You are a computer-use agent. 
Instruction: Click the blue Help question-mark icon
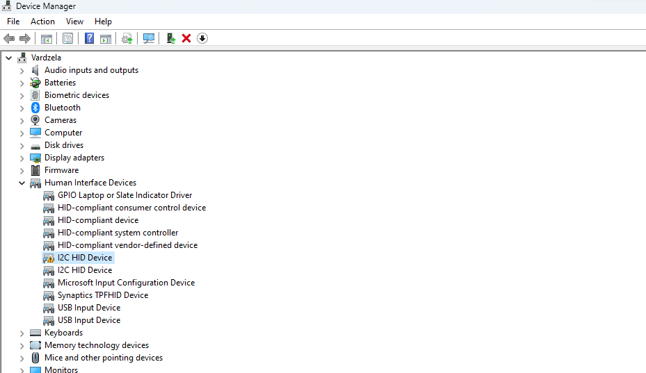[x=89, y=39]
